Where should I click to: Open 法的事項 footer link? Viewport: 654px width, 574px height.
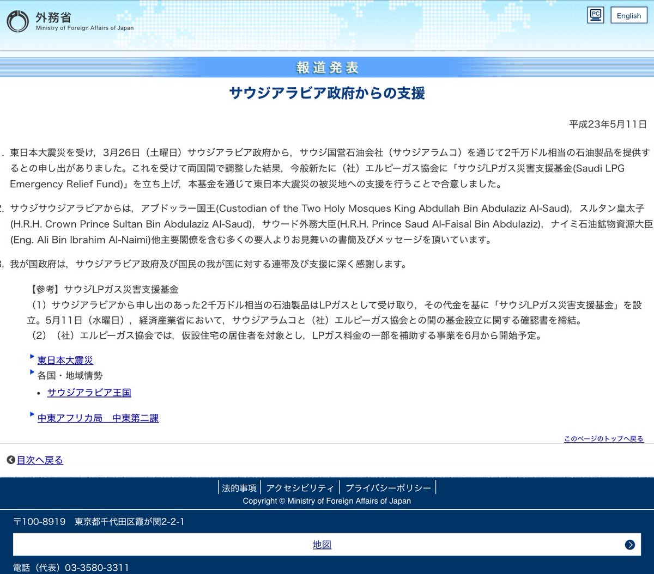tap(239, 488)
